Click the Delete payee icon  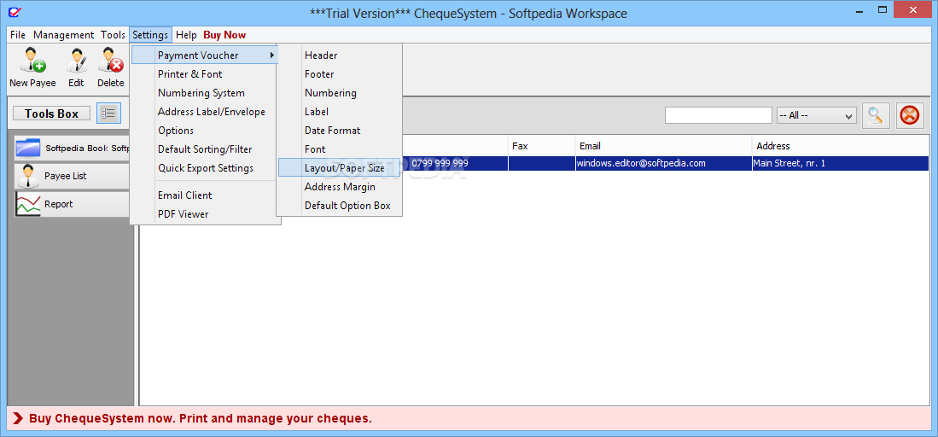click(x=111, y=61)
